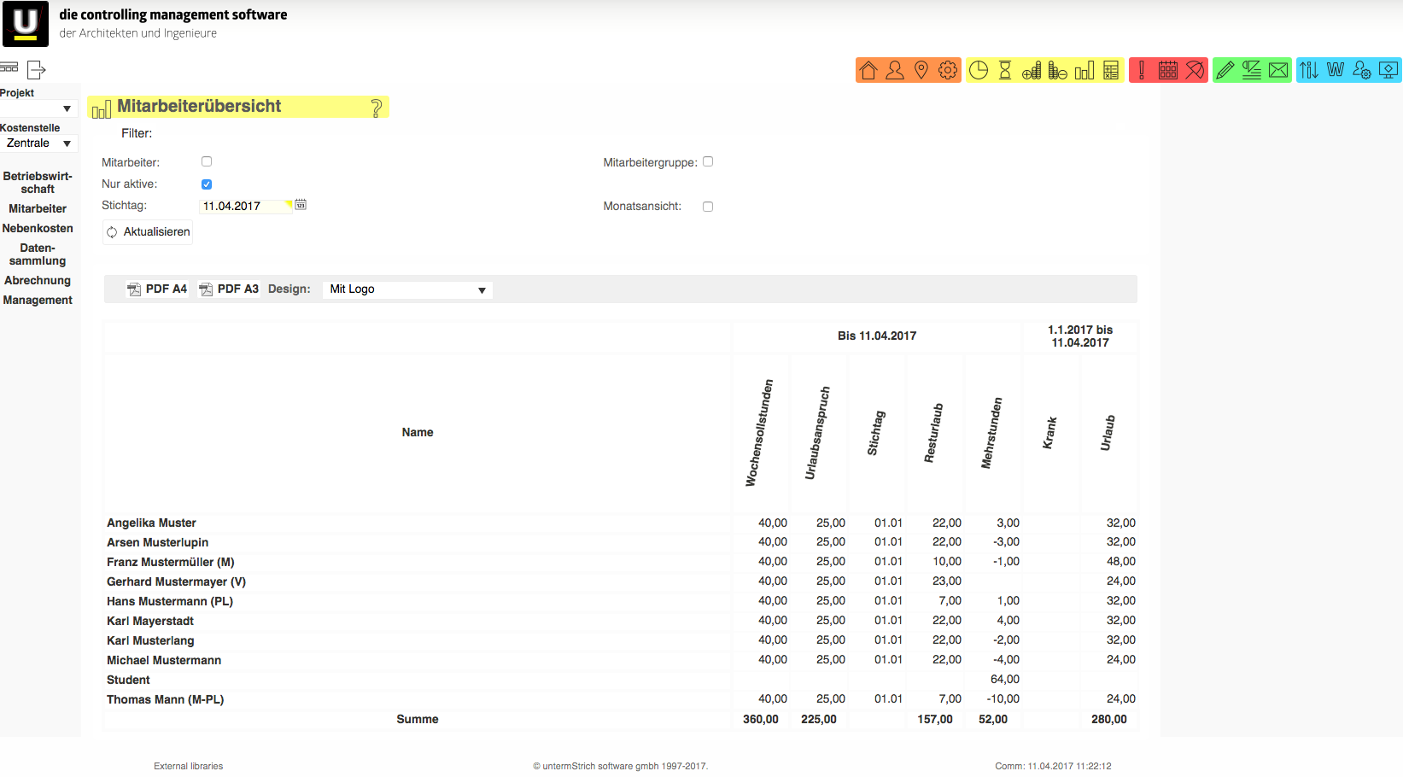This screenshot has width=1403, height=777.
Task: Expand the Kostenstelle Zentrale dropdown
Action: [38, 143]
